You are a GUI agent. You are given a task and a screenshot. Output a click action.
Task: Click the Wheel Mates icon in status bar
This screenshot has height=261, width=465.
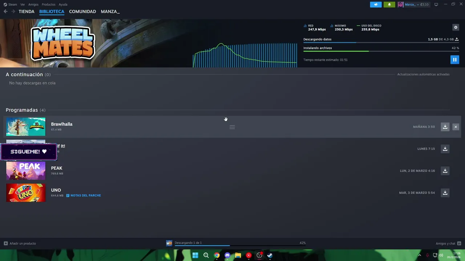tap(169, 243)
